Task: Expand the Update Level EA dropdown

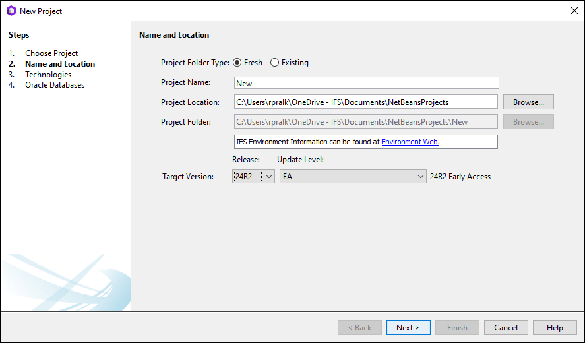Action: click(353, 176)
